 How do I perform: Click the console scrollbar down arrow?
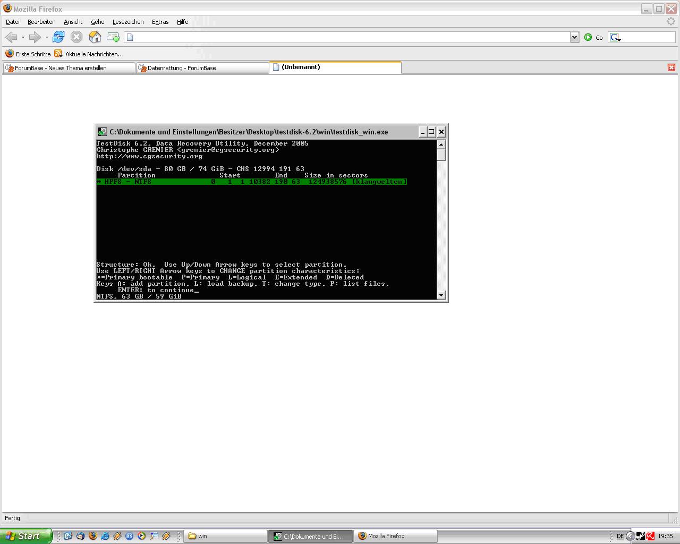click(441, 295)
